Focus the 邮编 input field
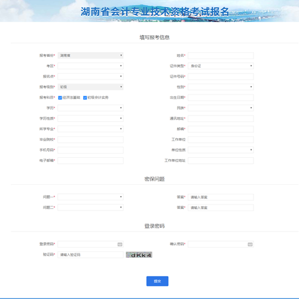299x299 pixels. [221, 129]
